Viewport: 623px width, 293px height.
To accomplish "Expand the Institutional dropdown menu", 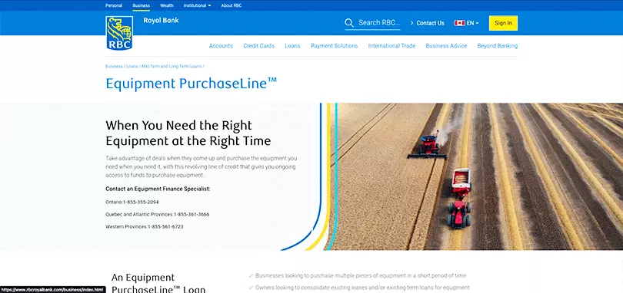I will pyautogui.click(x=197, y=5).
